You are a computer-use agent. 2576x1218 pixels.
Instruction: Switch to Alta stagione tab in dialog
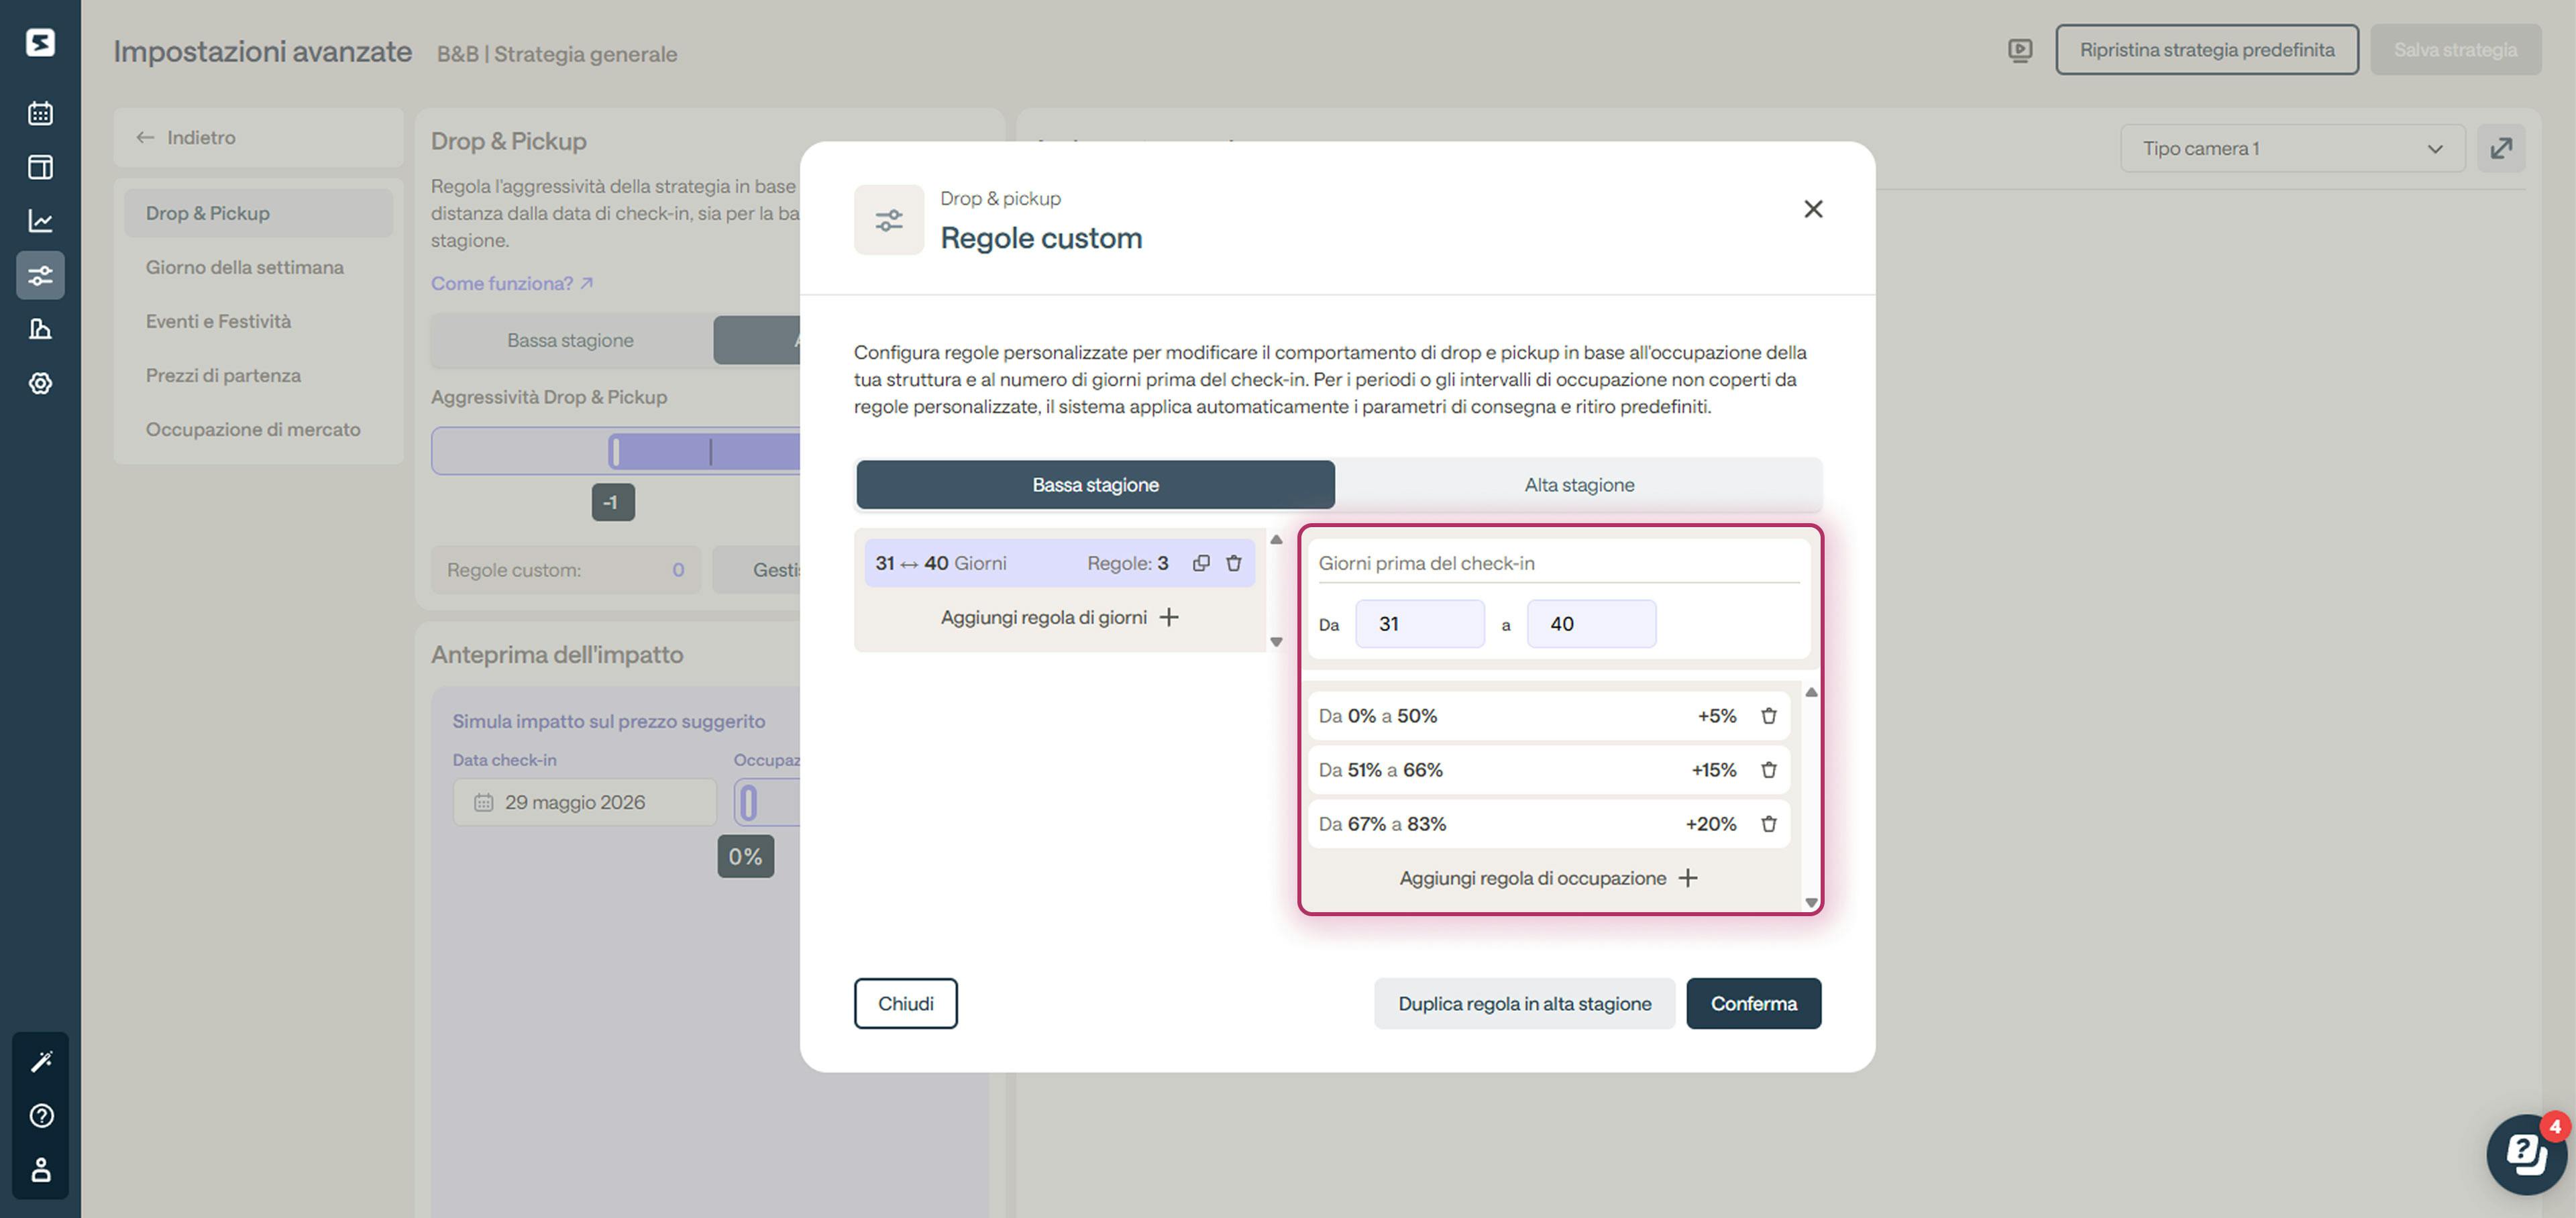pos(1579,485)
